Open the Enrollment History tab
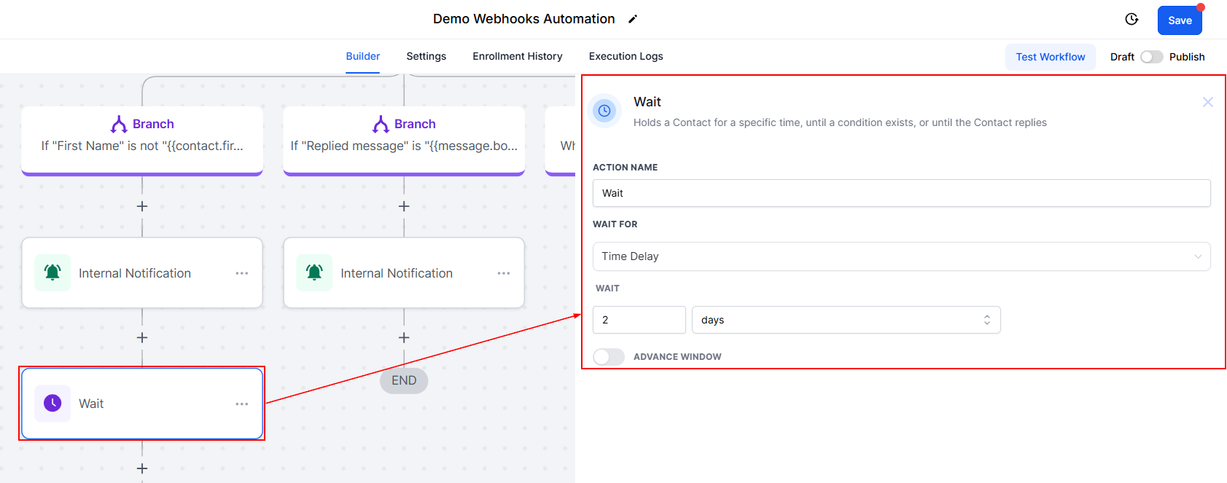1227x483 pixels. coord(517,56)
